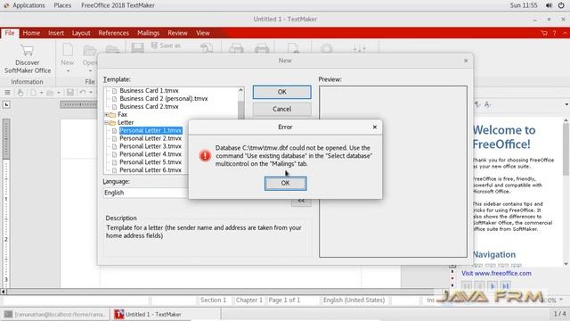This screenshot has width=570, height=321.
Task: Go to previous sidebar page arrow
Action: [x=479, y=286]
